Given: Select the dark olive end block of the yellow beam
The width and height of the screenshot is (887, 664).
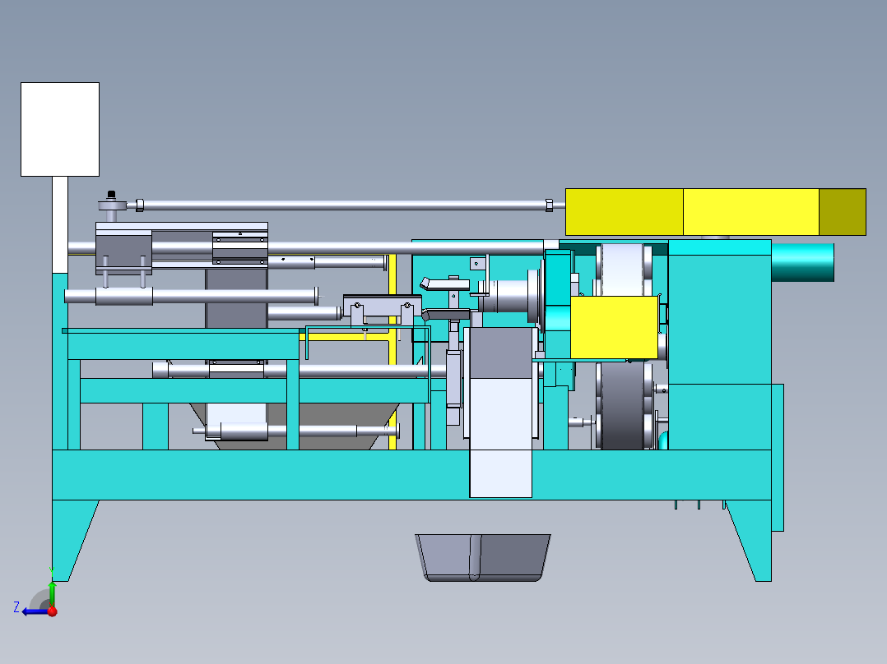Looking at the screenshot, I should [x=843, y=212].
